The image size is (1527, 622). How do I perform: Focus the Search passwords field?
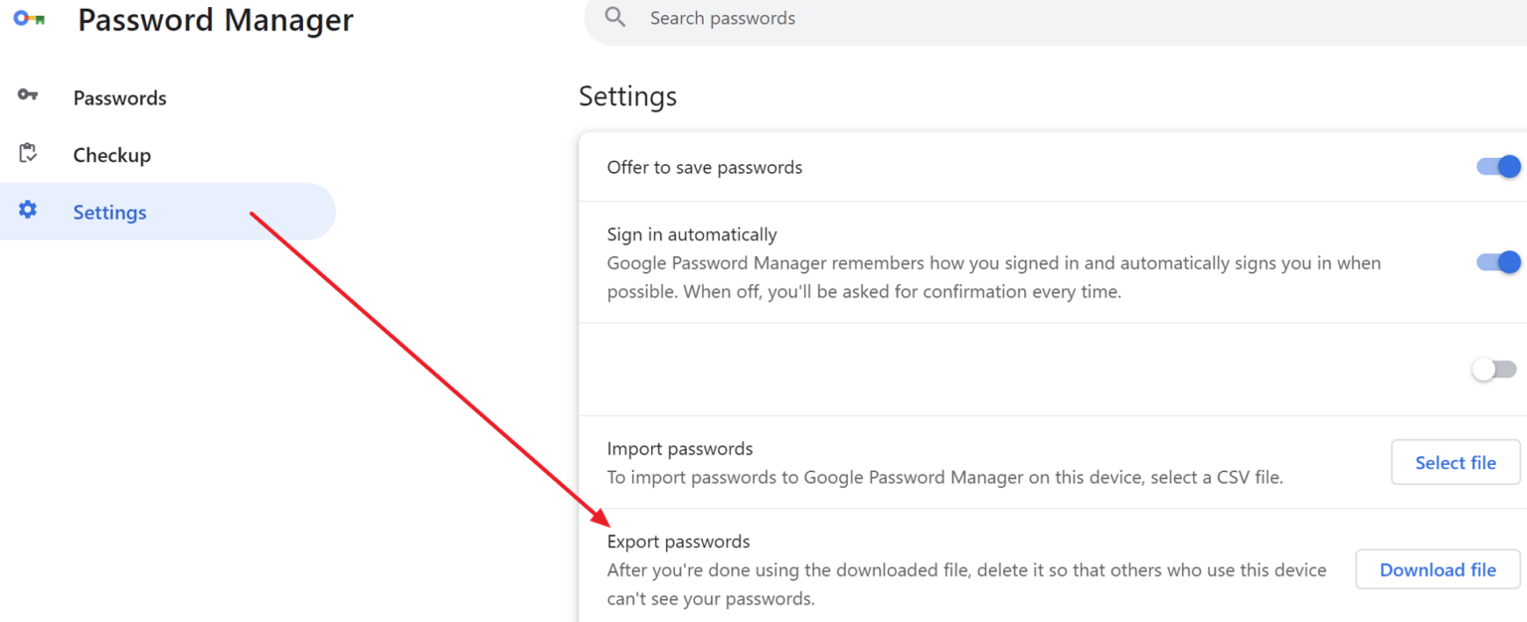(1056, 19)
